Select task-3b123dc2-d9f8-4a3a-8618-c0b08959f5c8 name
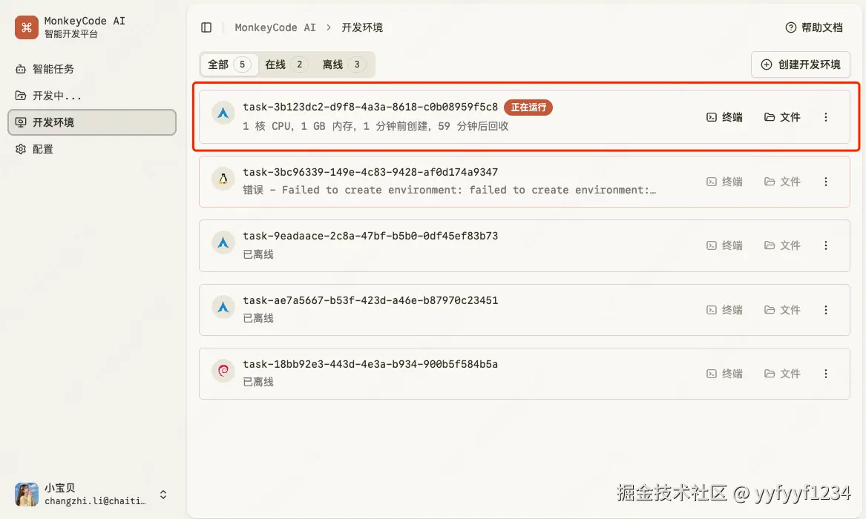 [x=370, y=107]
